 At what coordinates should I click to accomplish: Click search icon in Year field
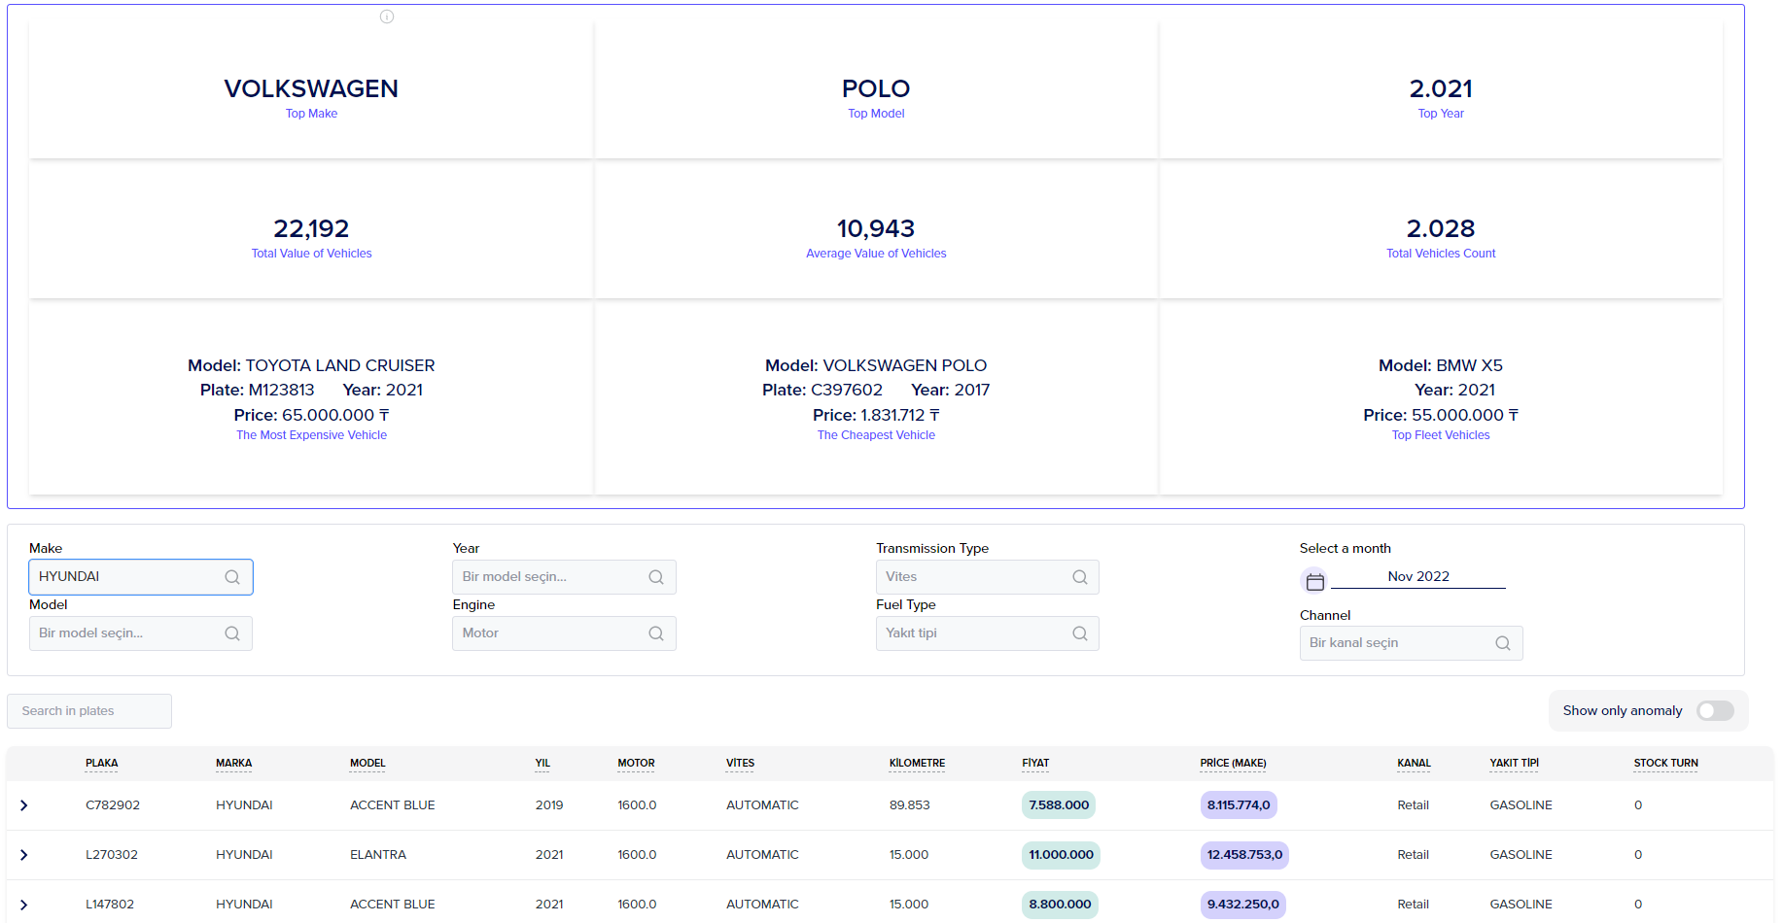pos(656,577)
